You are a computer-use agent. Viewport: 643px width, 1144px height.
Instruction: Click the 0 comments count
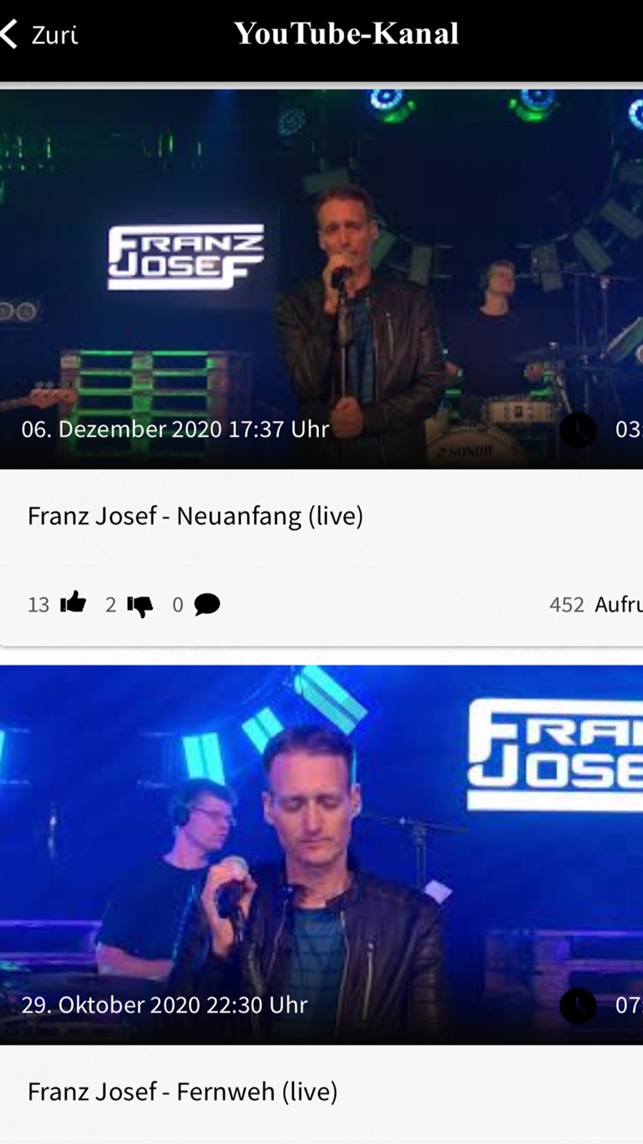178,605
